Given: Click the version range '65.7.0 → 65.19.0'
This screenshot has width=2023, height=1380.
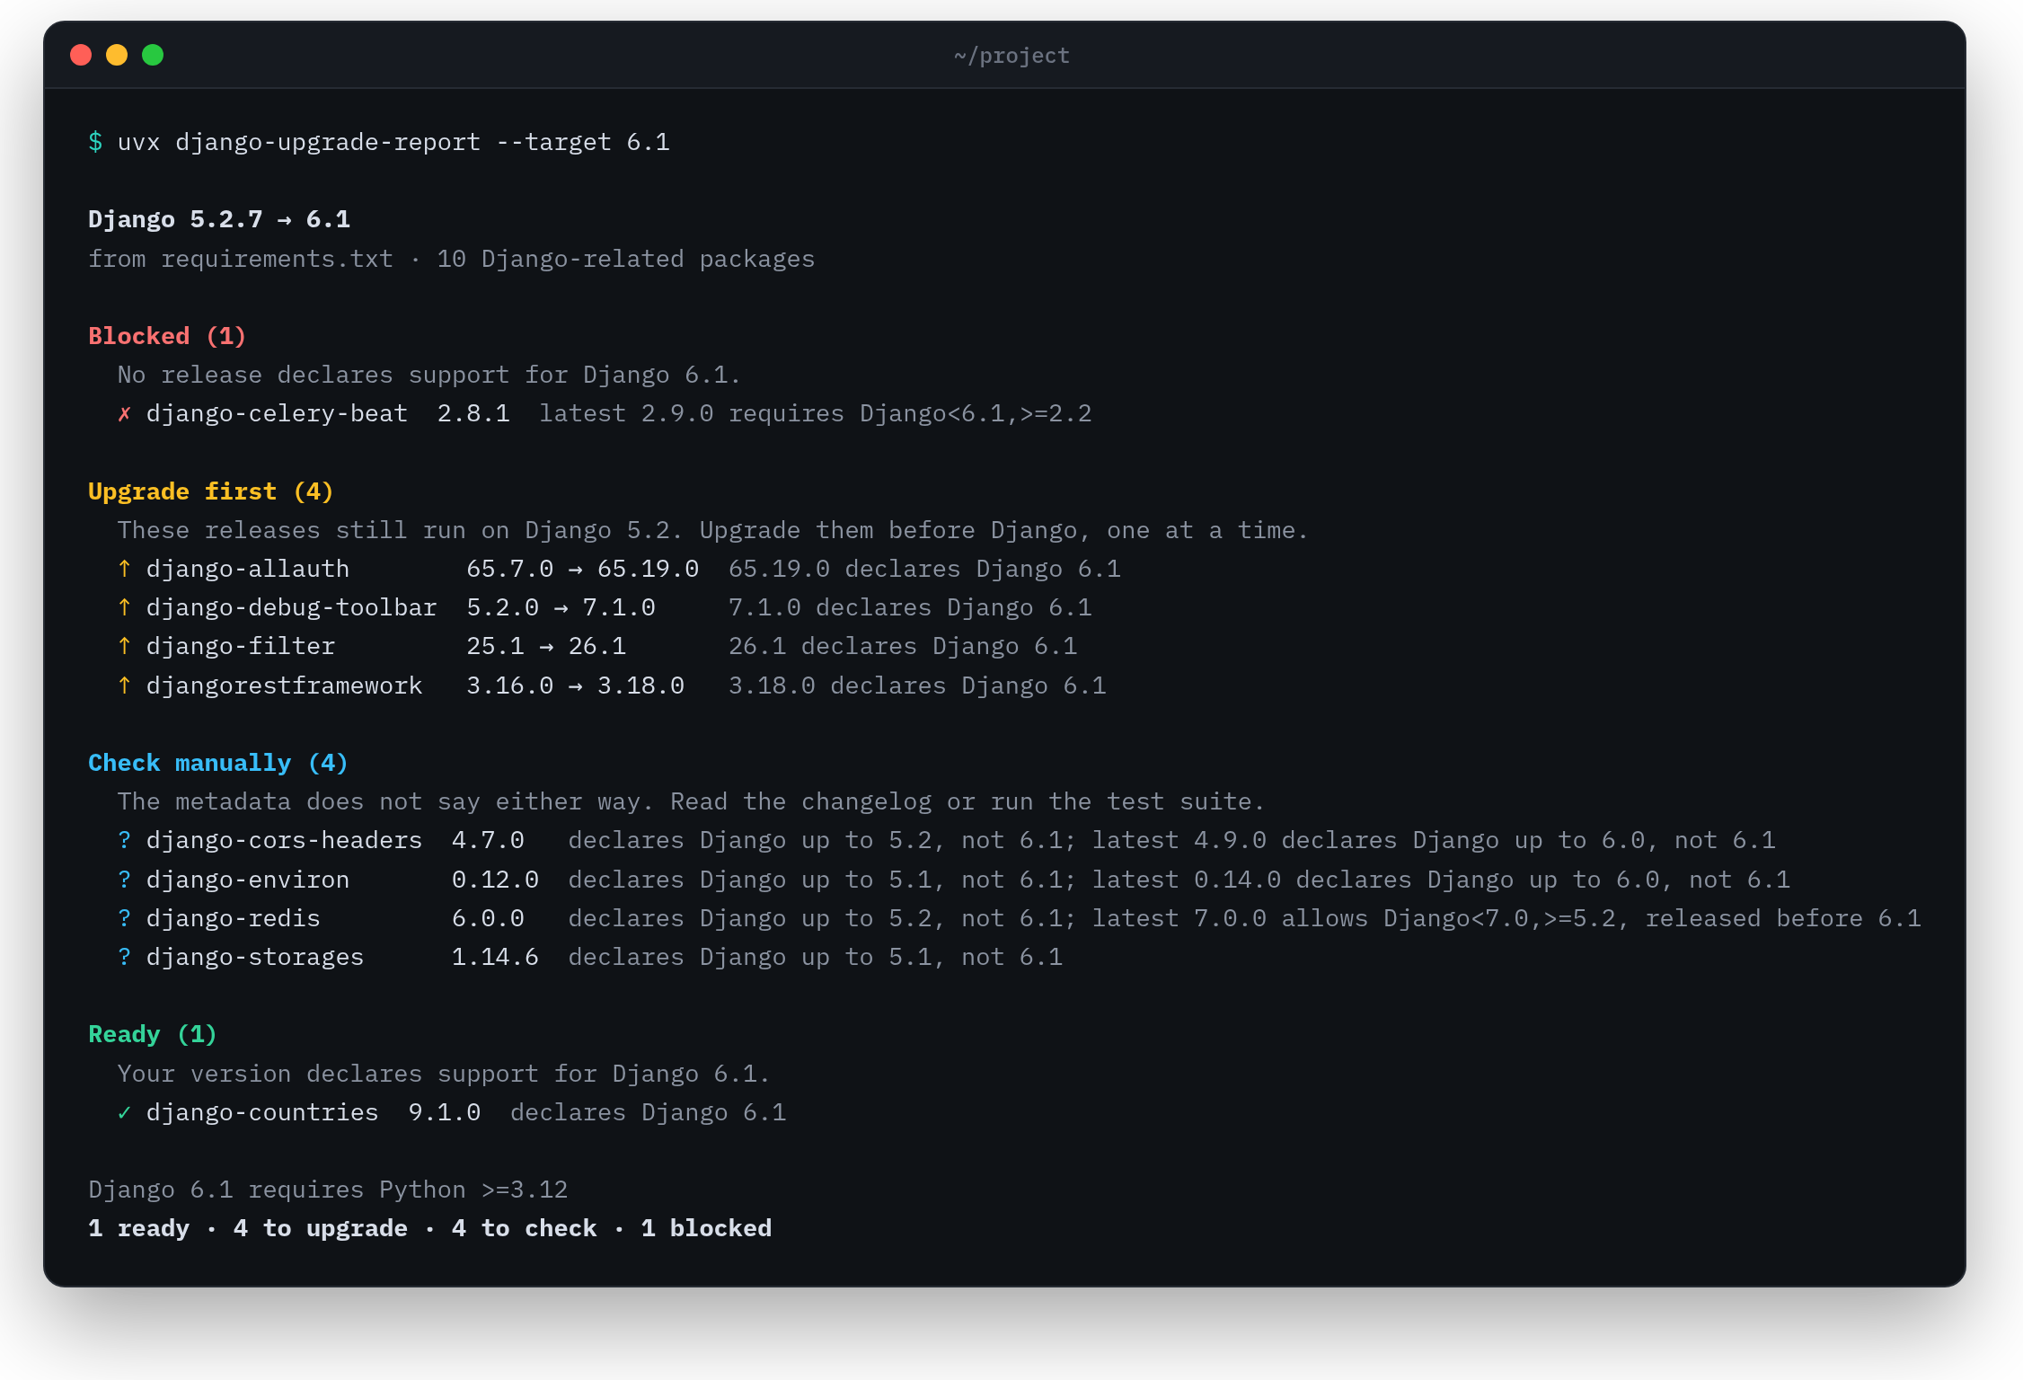Looking at the screenshot, I should coord(582,569).
